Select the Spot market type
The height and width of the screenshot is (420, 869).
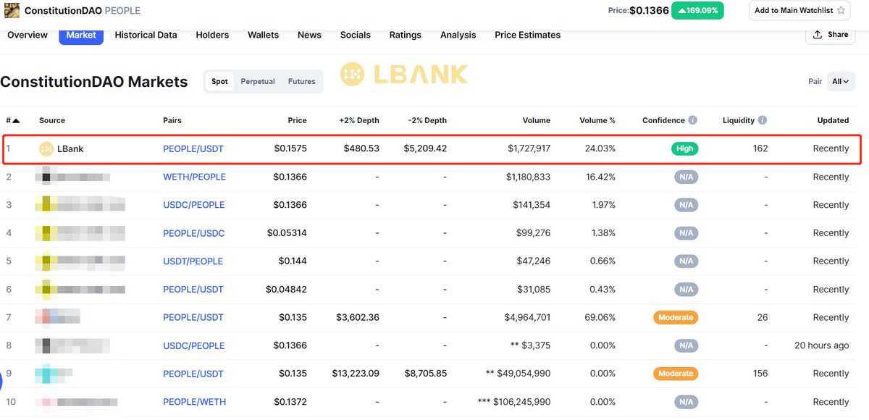219,82
